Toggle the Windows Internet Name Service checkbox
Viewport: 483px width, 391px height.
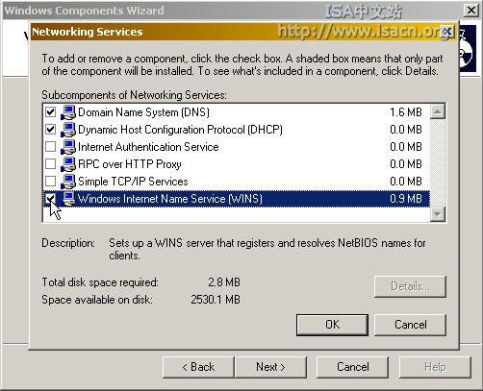pyautogui.click(x=50, y=199)
